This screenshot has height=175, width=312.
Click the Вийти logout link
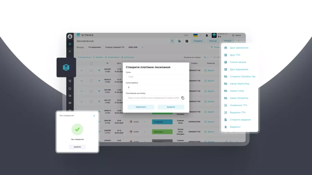pos(236,35)
